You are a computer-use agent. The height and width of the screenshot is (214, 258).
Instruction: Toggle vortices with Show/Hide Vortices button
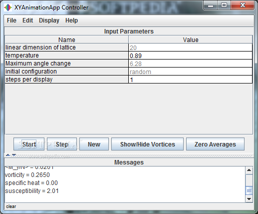pos(147,144)
